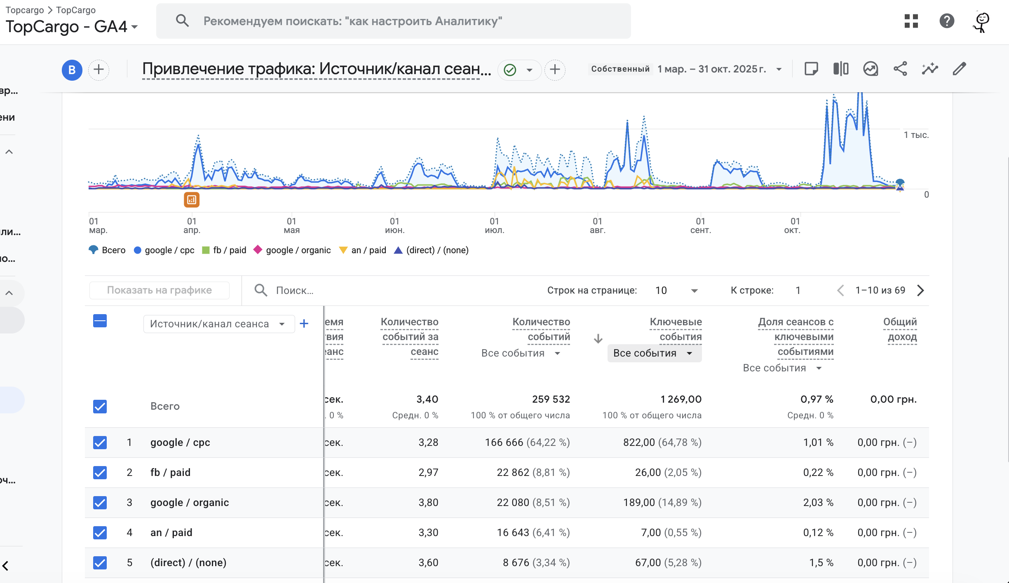Screen dimensions: 1009x583
Task: Open the compare columns icon
Action: 841,69
